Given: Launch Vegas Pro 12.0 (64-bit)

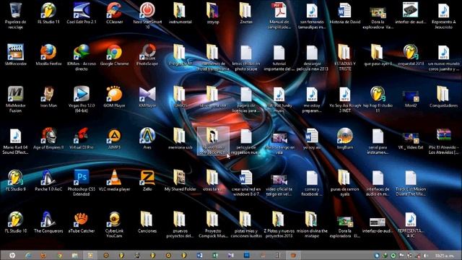Looking at the screenshot, I should click(82, 100).
